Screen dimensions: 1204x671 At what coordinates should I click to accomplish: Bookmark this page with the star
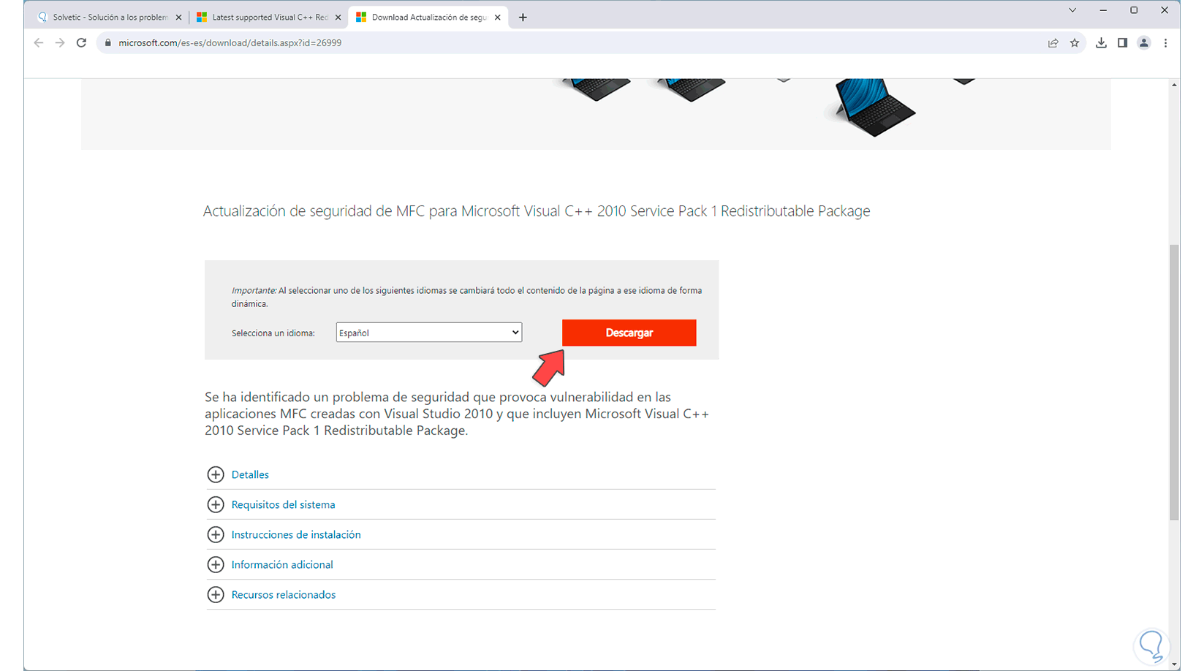click(1075, 43)
